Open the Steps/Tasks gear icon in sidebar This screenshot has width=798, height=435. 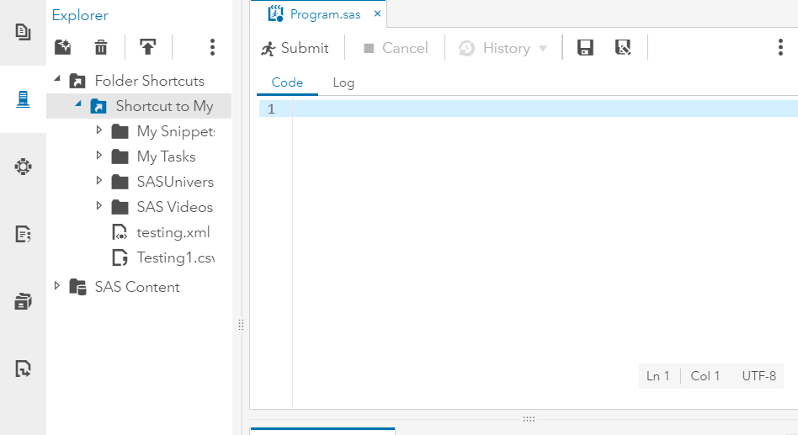[23, 167]
